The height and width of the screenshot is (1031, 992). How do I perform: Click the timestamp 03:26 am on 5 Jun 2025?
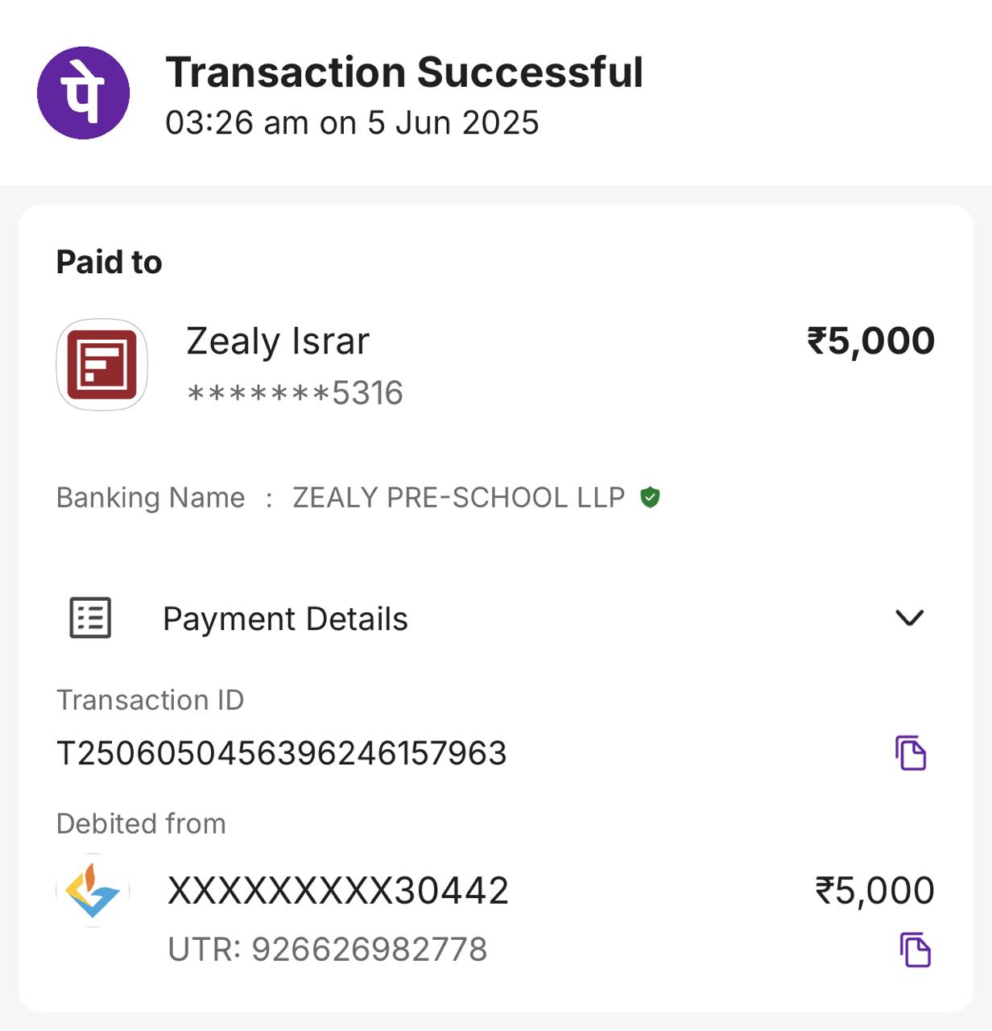[352, 123]
